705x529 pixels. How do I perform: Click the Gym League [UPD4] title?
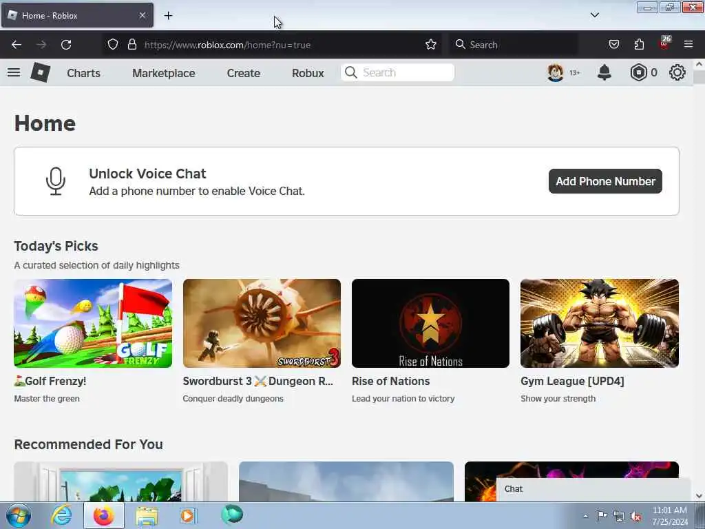pyautogui.click(x=572, y=381)
